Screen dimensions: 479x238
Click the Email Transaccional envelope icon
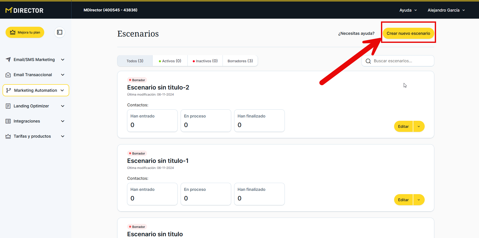pos(8,75)
